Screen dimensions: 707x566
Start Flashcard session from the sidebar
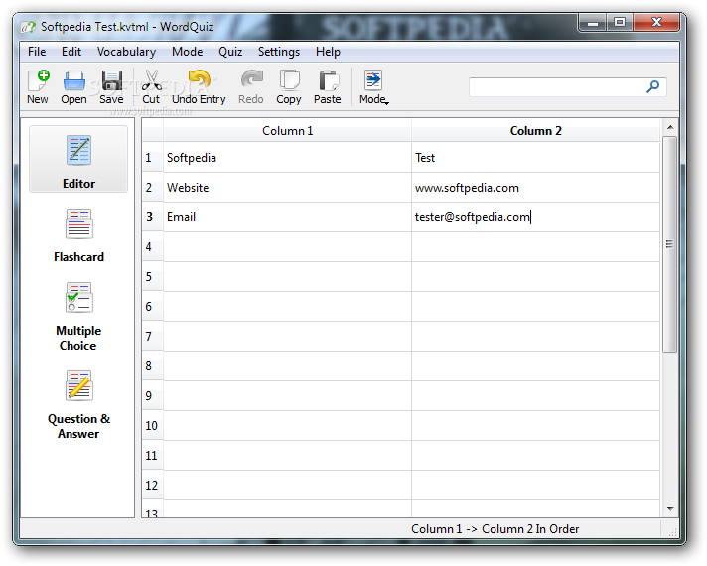pos(78,235)
